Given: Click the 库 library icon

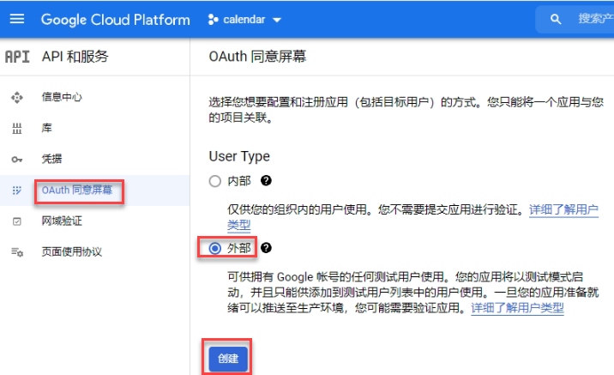Looking at the screenshot, I should [x=17, y=128].
